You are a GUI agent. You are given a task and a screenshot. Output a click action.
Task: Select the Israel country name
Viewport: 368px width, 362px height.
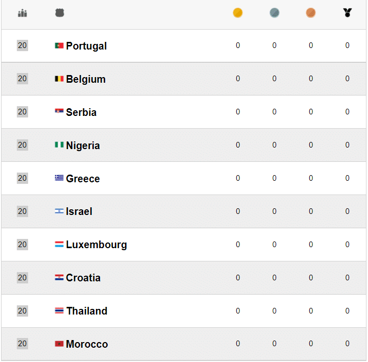[x=79, y=211]
